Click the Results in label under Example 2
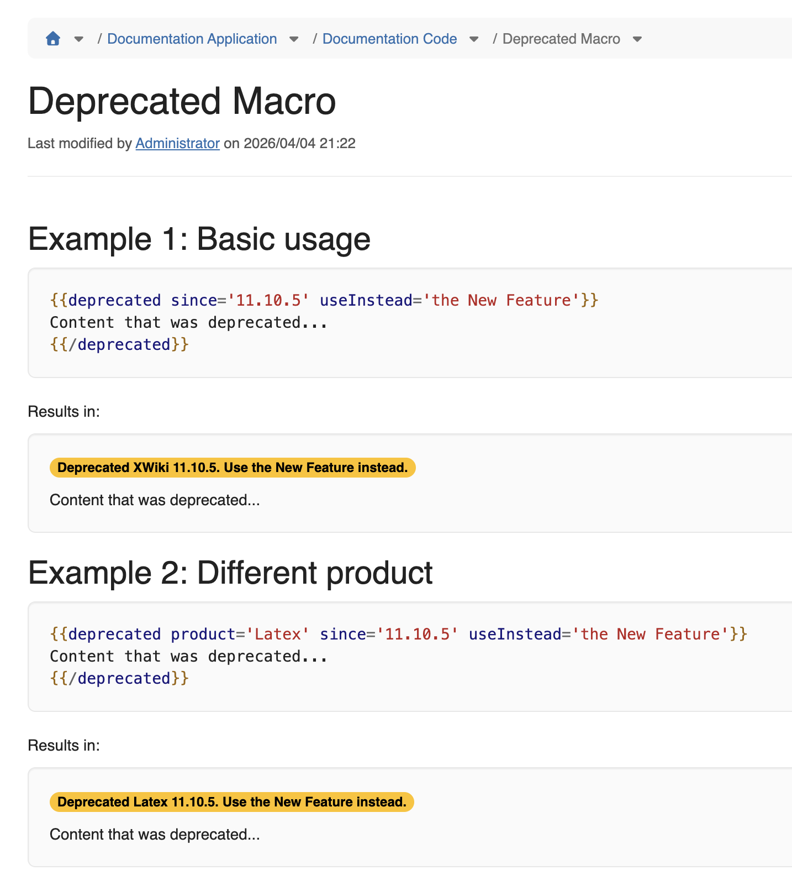The image size is (792, 891). (64, 746)
